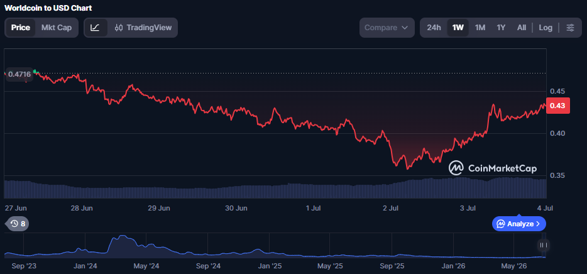
Task: Grab the range selector pause handle
Action: (543, 245)
